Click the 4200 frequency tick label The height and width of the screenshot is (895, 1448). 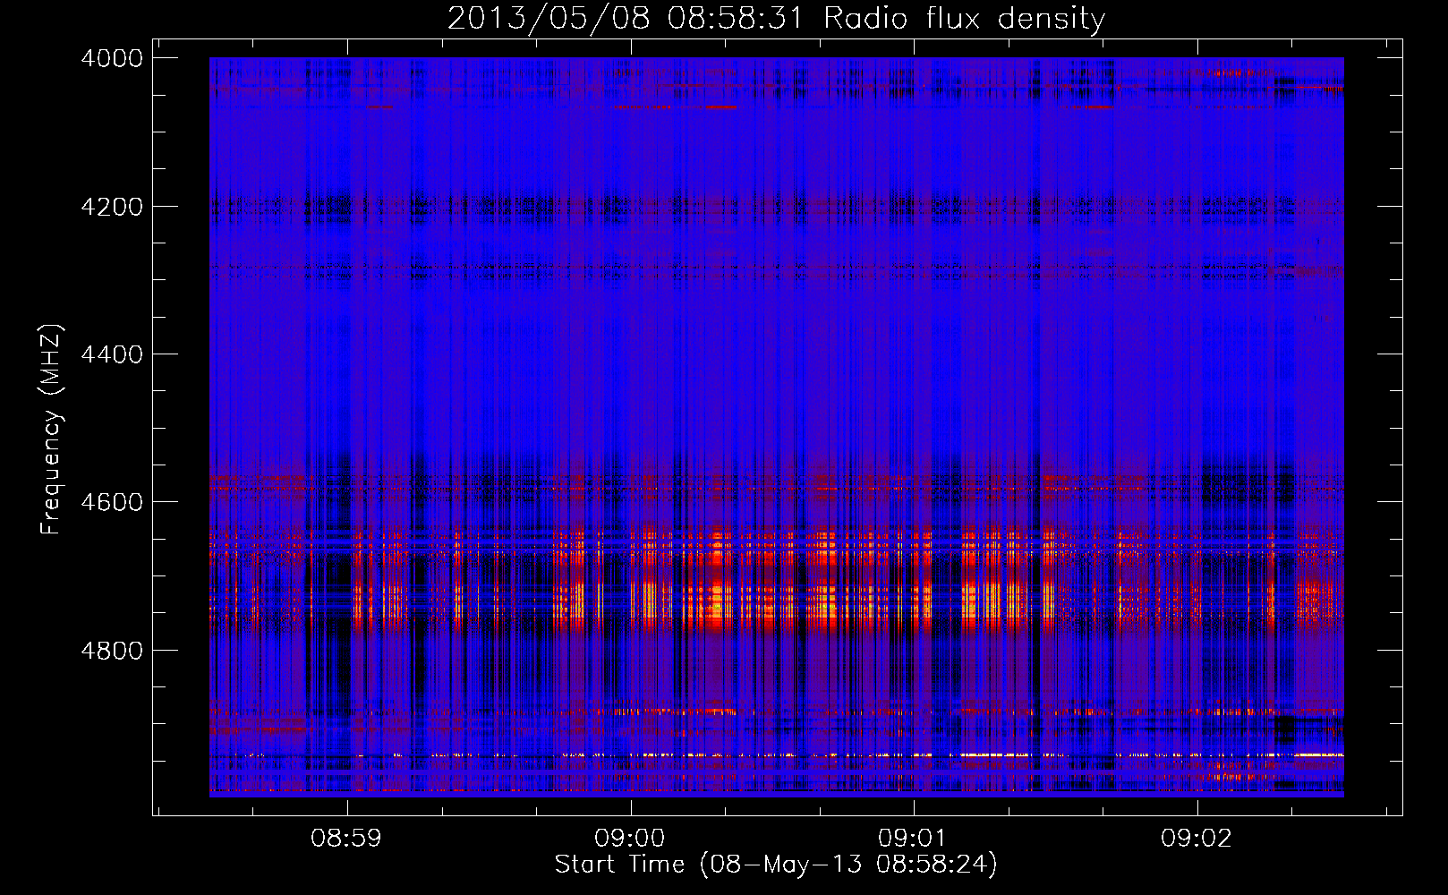(x=112, y=207)
